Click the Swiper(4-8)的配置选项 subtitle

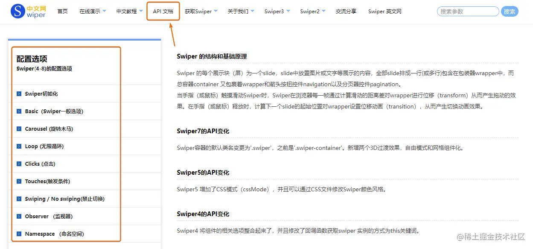tap(44, 69)
